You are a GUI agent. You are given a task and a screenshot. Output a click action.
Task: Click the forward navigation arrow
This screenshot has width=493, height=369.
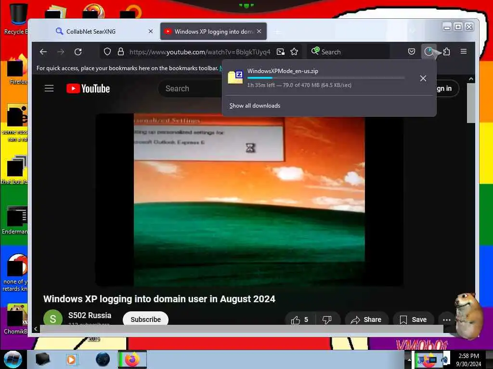[61, 52]
